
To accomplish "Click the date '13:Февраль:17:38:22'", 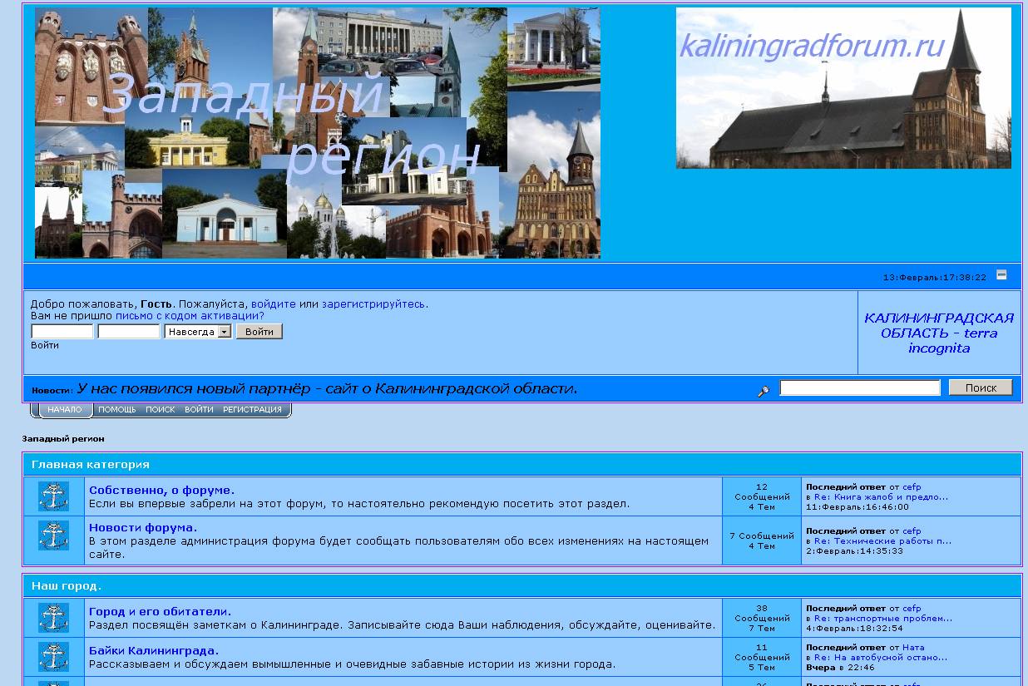I will pyautogui.click(x=934, y=278).
